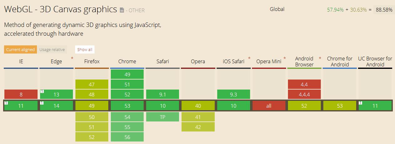The width and height of the screenshot is (395, 144).
Task: Click the Chrome for Android header
Action: coord(340,61)
